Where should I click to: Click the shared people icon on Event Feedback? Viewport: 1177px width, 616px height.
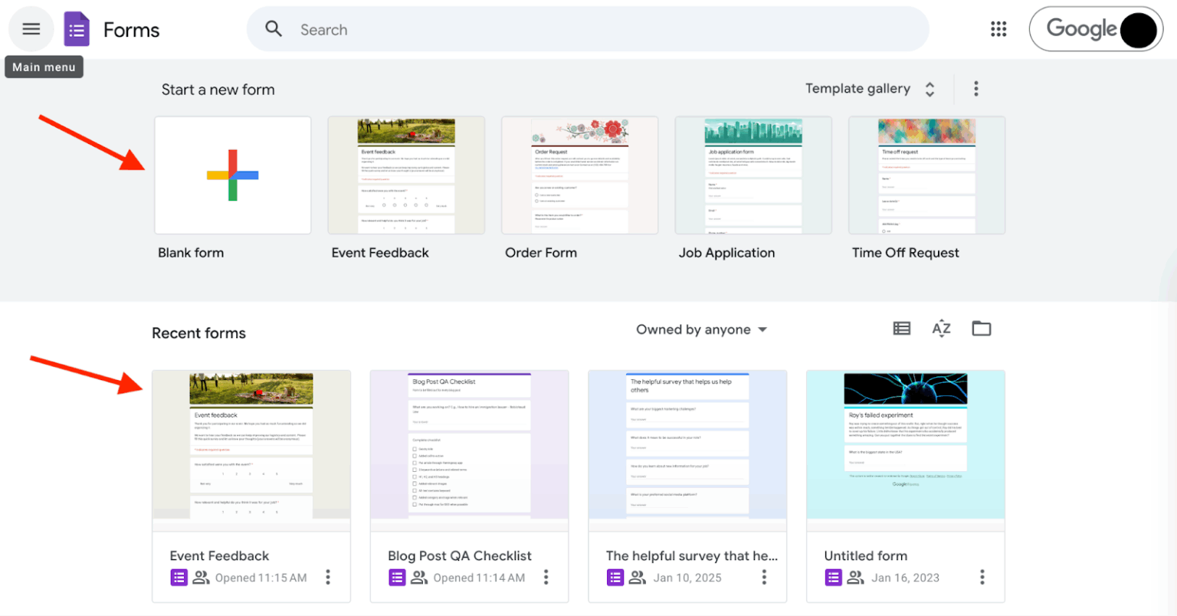coord(201,577)
